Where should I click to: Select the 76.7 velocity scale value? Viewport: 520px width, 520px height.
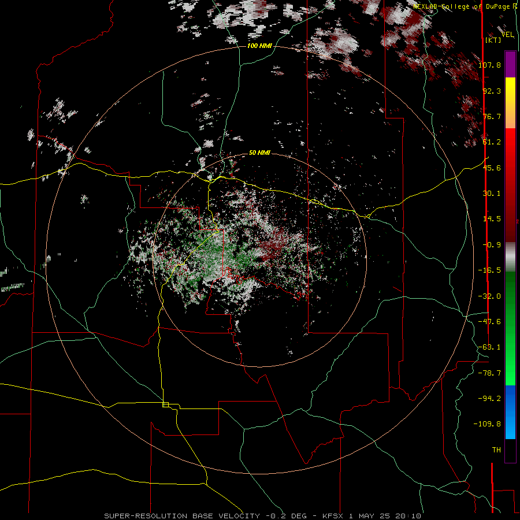[x=492, y=116]
